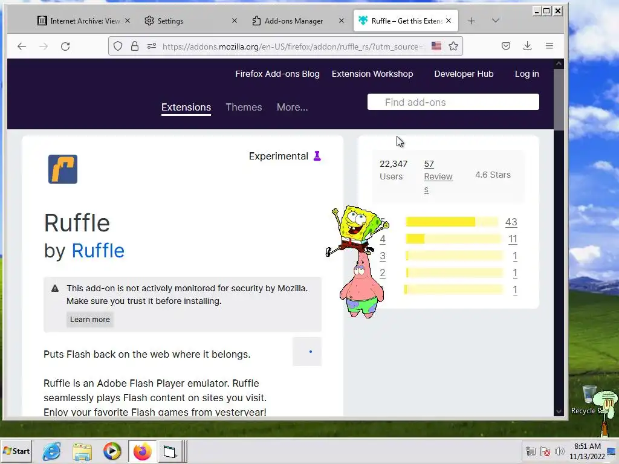The width and height of the screenshot is (619, 464).
Task: Open the Firefox hamburger menu
Action: click(549, 46)
